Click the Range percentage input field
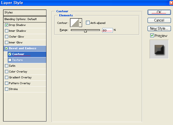 coord(107,30)
